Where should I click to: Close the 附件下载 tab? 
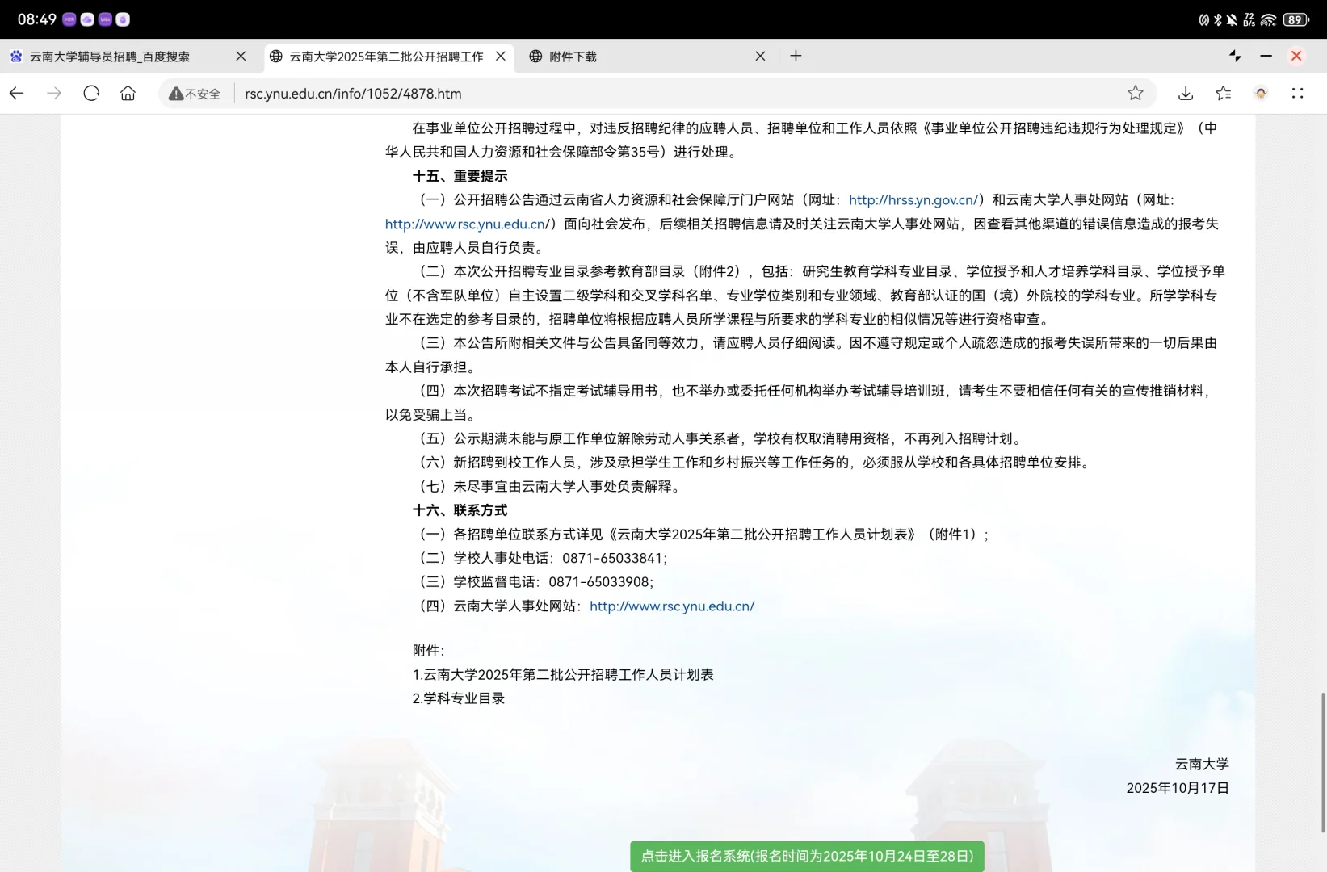[x=760, y=56]
